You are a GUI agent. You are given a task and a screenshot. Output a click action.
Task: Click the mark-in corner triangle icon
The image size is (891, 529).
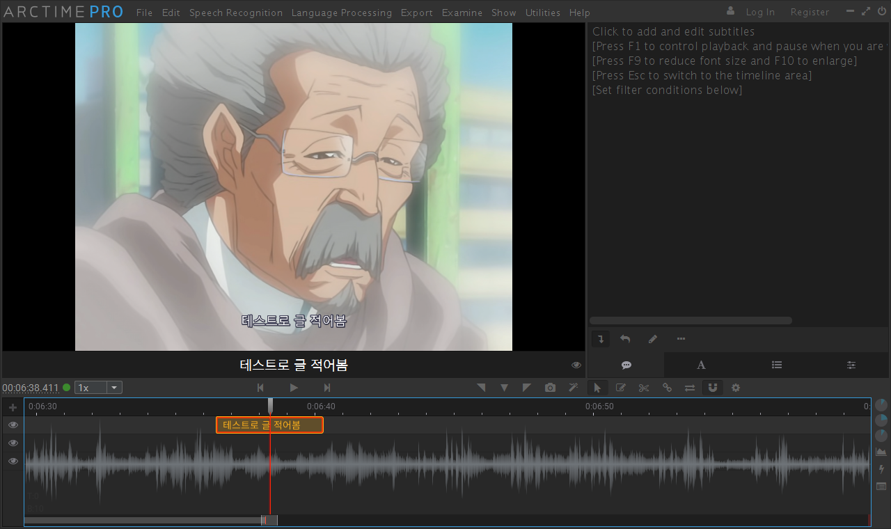[481, 388]
